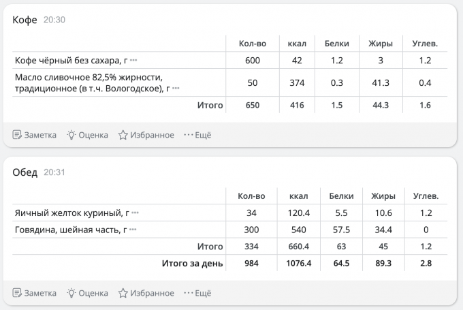Click the 20:30 time next to Кофе

(x=54, y=20)
